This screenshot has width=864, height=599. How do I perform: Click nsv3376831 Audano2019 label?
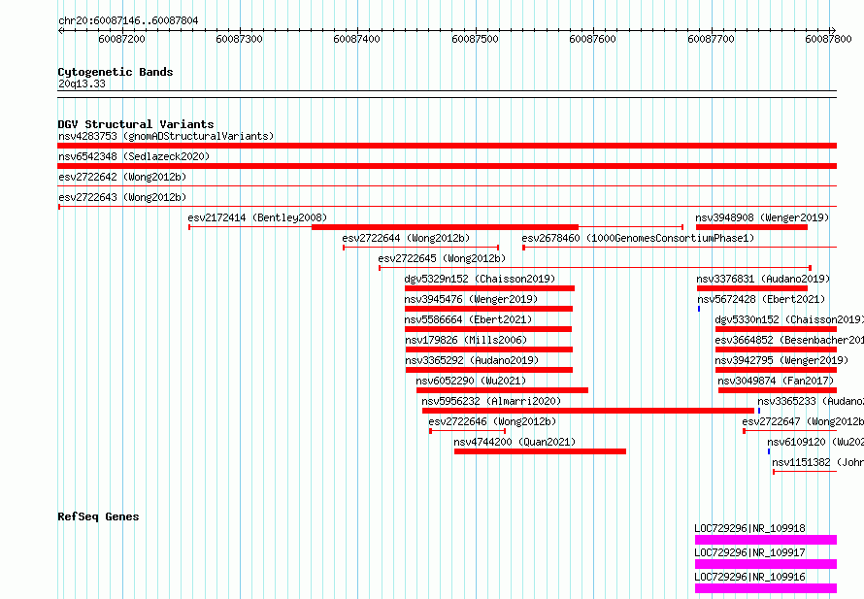(763, 279)
